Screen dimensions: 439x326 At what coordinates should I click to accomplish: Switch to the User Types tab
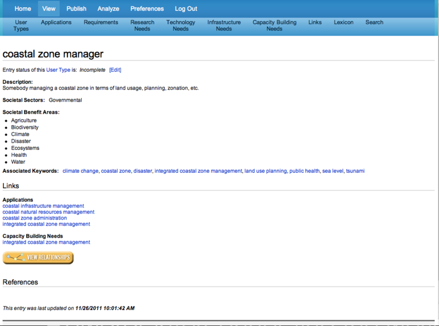point(21,25)
